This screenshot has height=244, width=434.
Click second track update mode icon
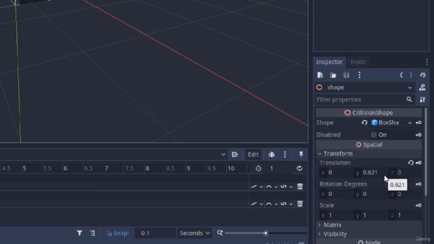click(254, 204)
